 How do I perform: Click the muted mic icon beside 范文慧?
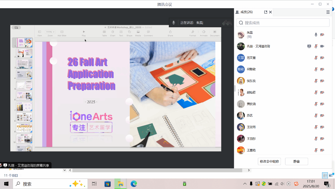[316, 58]
